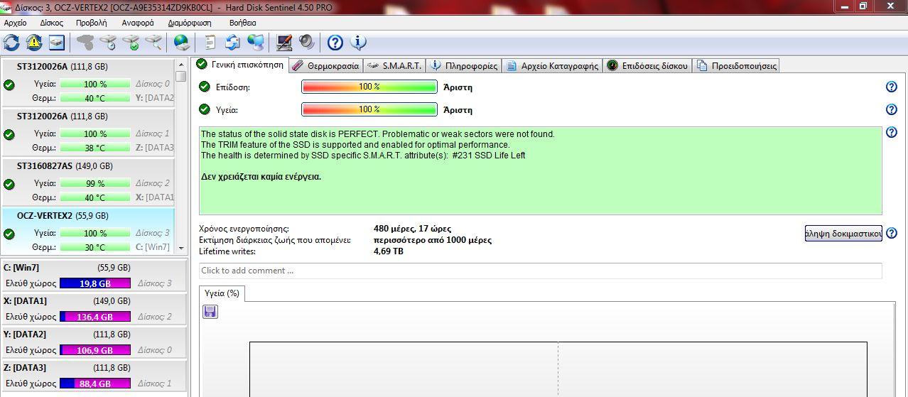
Task: Click the network computer globe icon
Action: tap(255, 43)
